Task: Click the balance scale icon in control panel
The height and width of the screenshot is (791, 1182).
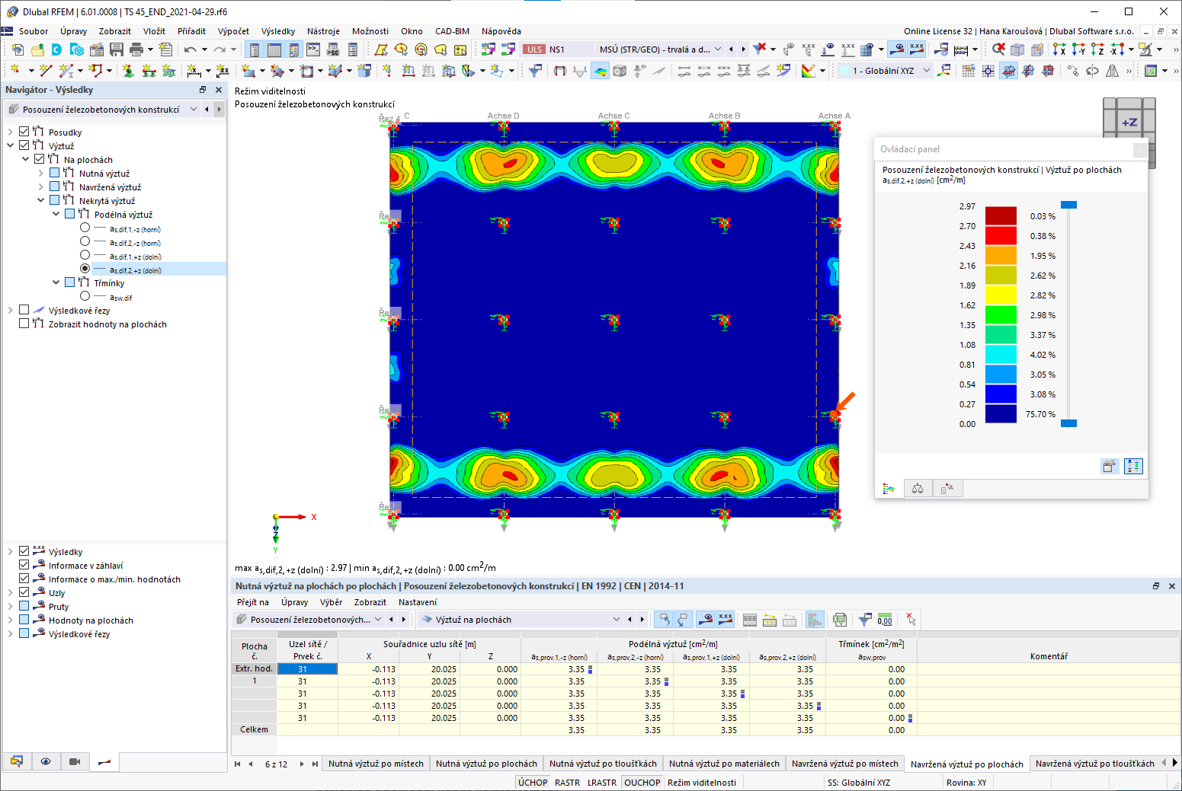Action: pyautogui.click(x=918, y=489)
